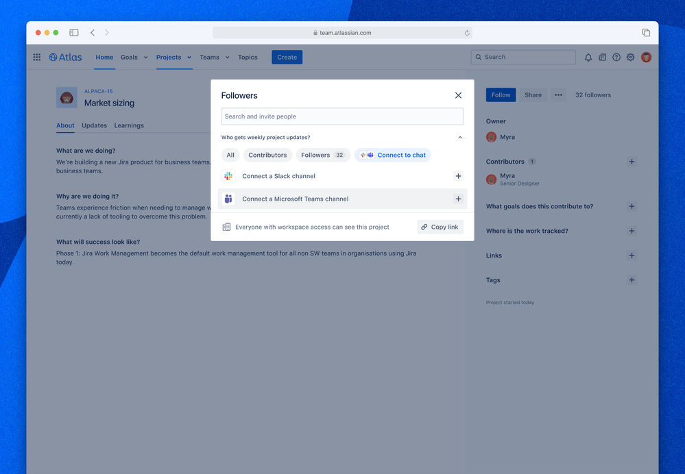685x474 pixels.
Task: Switch to the Updates tab
Action: [95, 125]
